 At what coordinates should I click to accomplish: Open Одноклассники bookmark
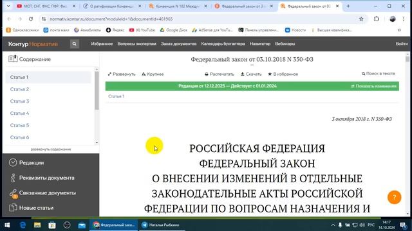point(23,30)
